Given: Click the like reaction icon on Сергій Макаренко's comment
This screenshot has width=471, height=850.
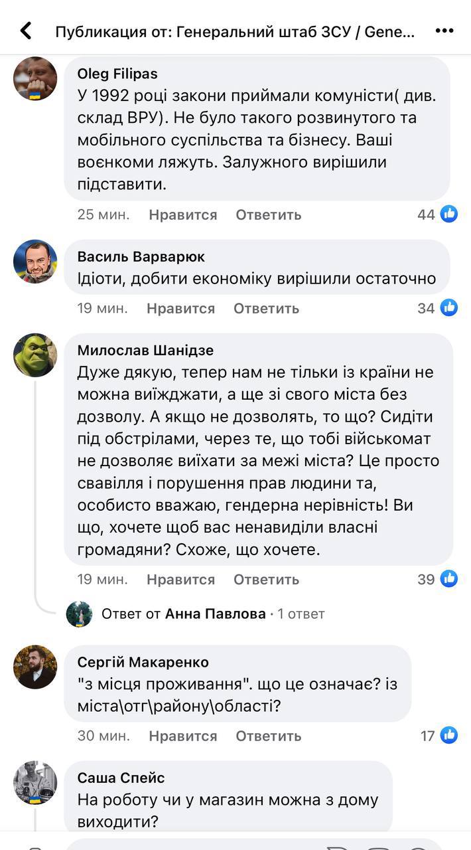Looking at the screenshot, I should [x=449, y=735].
